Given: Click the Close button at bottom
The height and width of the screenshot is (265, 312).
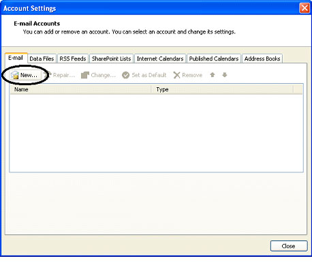Looking at the screenshot, I should point(289,246).
